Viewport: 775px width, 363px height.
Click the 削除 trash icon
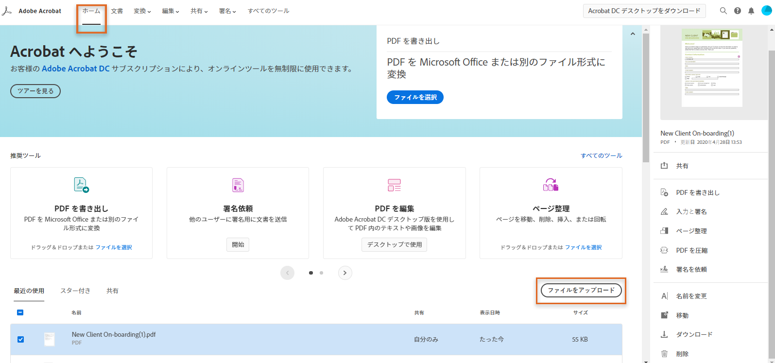pos(664,354)
